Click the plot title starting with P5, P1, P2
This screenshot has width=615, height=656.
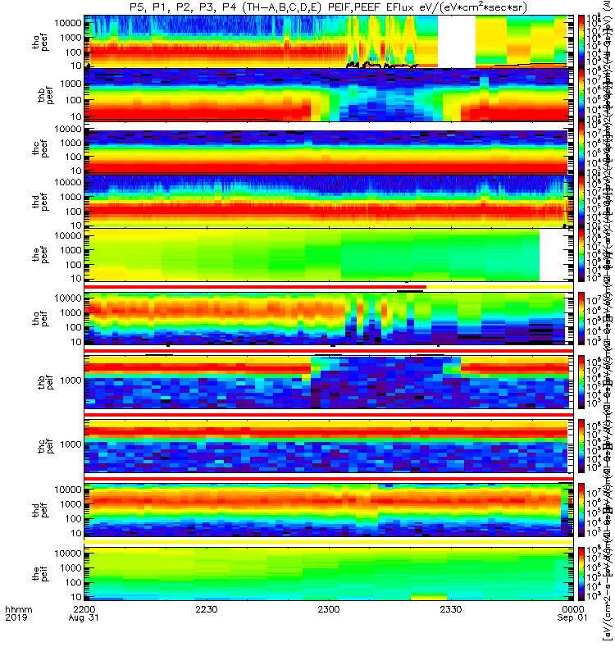tap(328, 7)
